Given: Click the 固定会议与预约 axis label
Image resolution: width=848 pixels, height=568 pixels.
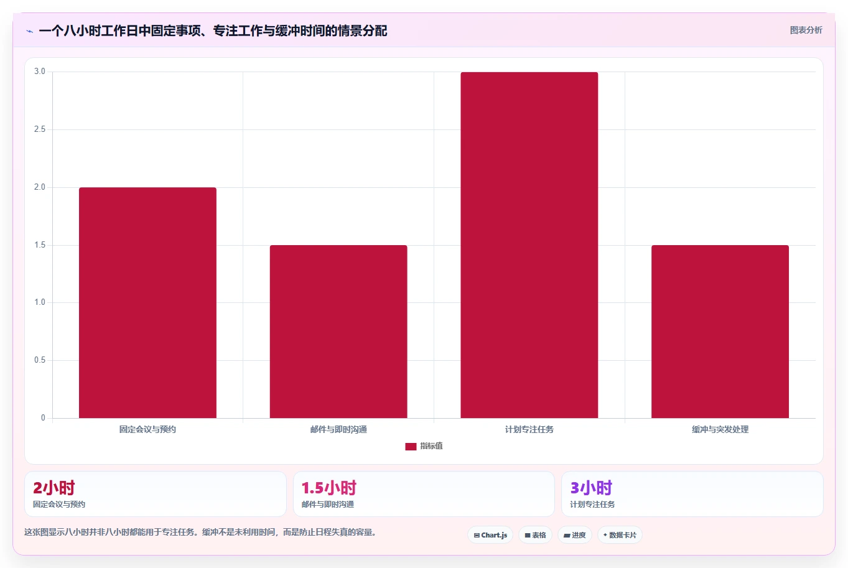Looking at the screenshot, I should (x=147, y=429).
